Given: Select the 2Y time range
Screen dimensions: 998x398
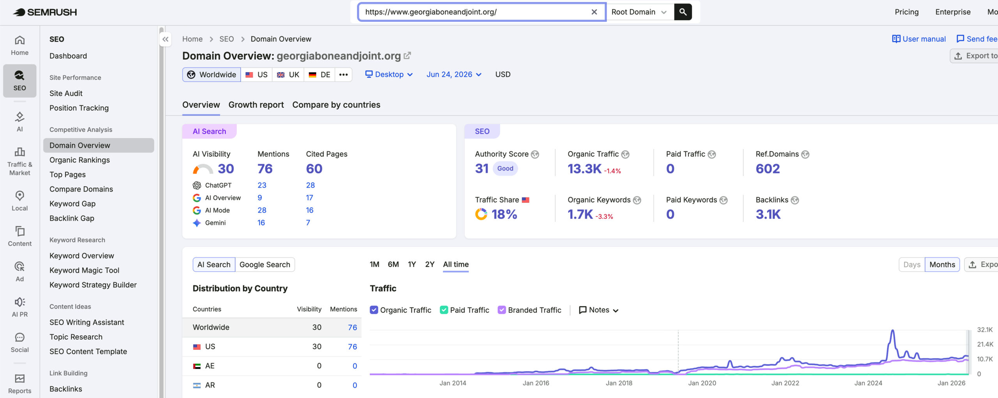Looking at the screenshot, I should coord(430,264).
